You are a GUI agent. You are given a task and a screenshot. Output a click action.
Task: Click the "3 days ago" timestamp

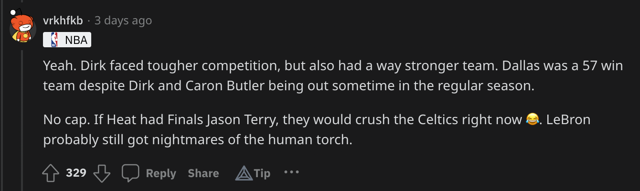[x=123, y=21]
